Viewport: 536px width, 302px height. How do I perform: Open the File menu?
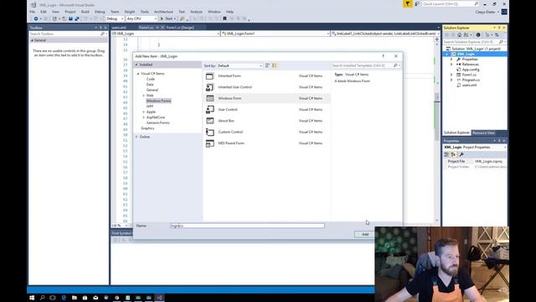[32, 12]
